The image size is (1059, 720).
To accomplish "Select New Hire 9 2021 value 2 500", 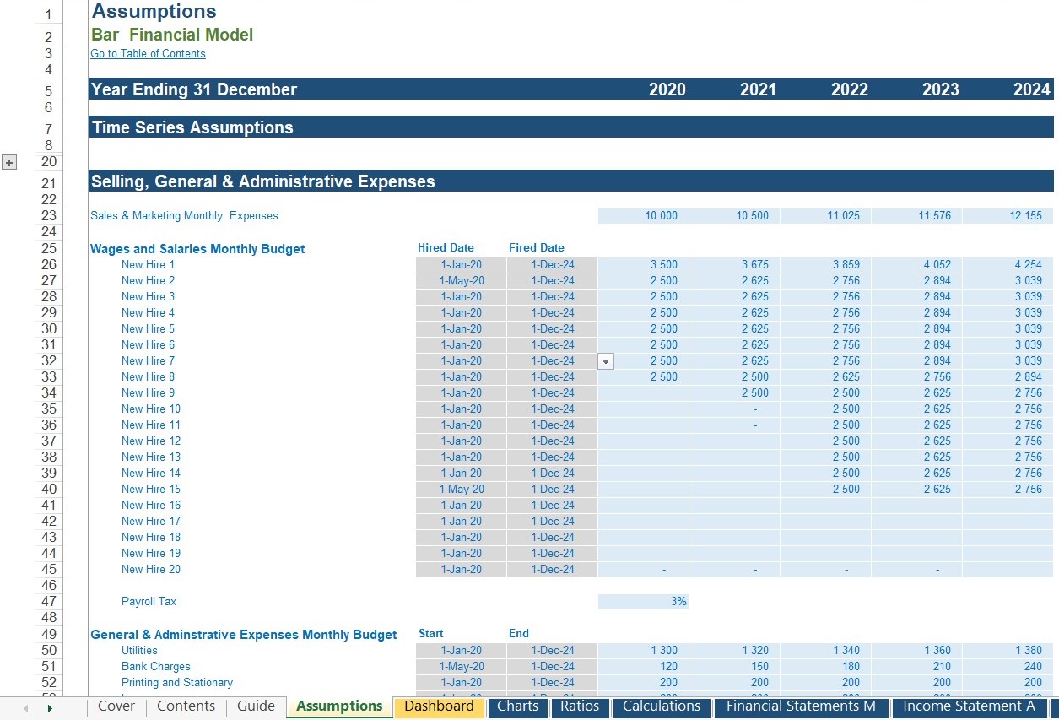I will coord(734,393).
